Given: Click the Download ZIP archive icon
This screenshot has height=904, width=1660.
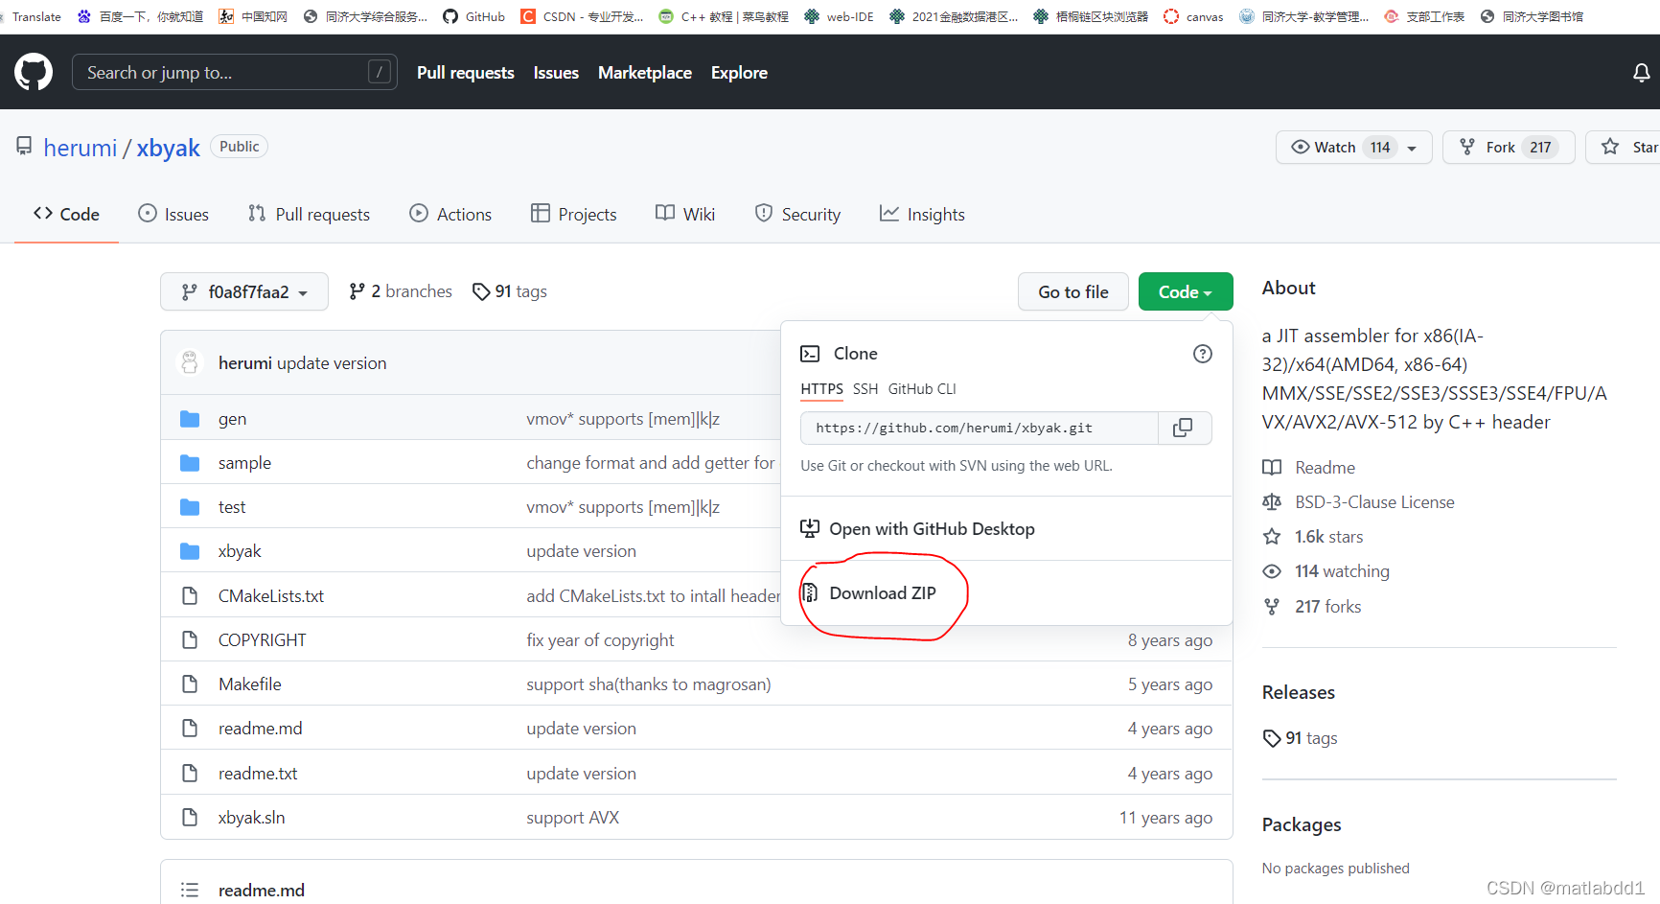Looking at the screenshot, I should [810, 592].
